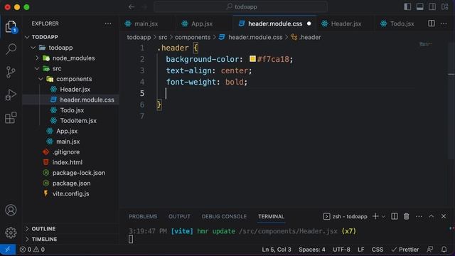Image resolution: width=455 pixels, height=256 pixels.
Task: Click the remote window indicator in status bar
Action: [x=8, y=250]
